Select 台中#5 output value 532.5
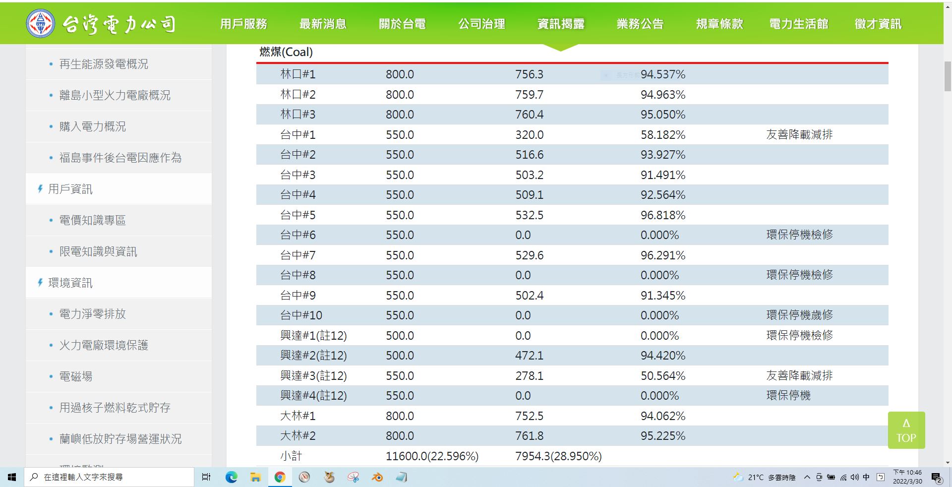Viewport: 952px width, 487px height. tap(529, 215)
